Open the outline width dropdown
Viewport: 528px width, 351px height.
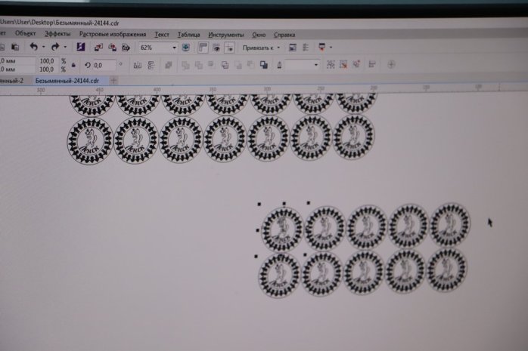(x=316, y=65)
